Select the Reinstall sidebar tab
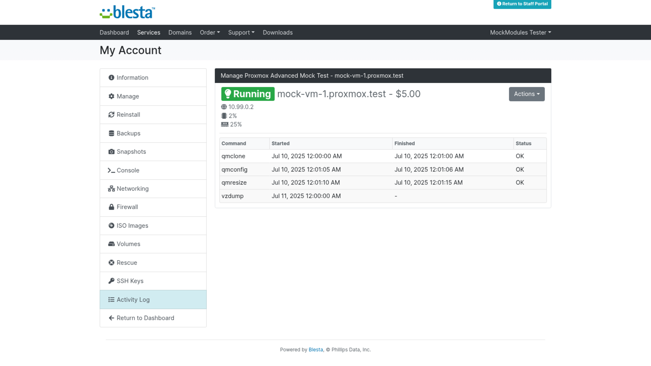Screen dimensions: 651x366 [153, 115]
